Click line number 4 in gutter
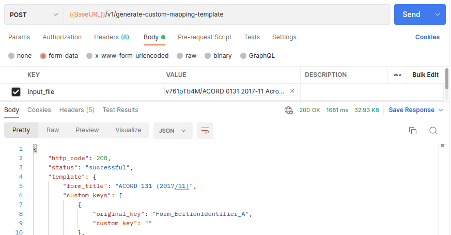This screenshot has height=235, width=451. click(x=21, y=177)
